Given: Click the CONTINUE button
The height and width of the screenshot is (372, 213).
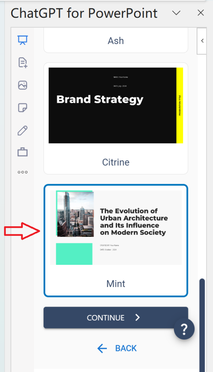Looking at the screenshot, I should click(116, 318).
